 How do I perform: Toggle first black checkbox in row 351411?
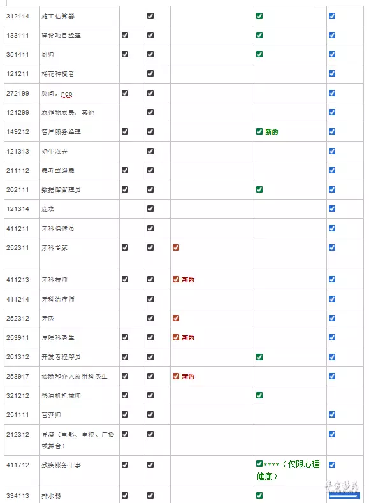[125, 54]
